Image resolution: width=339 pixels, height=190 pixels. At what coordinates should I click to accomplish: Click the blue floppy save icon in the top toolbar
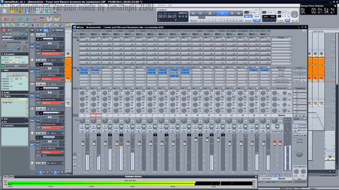27,11
